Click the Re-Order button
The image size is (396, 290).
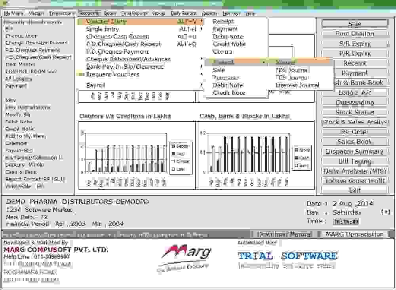pyautogui.click(x=355, y=132)
